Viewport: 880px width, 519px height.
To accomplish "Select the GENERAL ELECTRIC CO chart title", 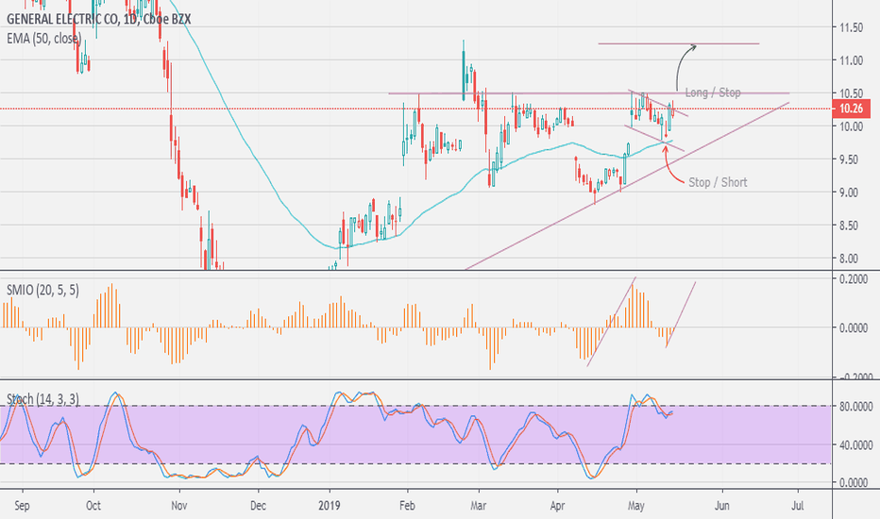I will [x=98, y=19].
